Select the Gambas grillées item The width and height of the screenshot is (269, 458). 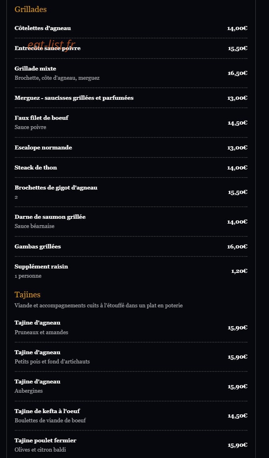tap(131, 246)
